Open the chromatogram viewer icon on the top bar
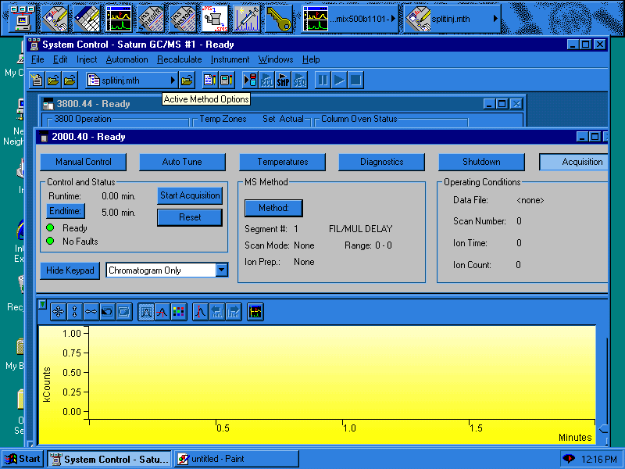This screenshot has height=469, width=625. coord(120,18)
